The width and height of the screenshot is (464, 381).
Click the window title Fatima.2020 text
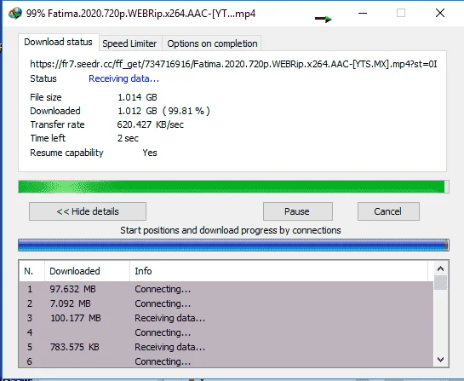[140, 14]
